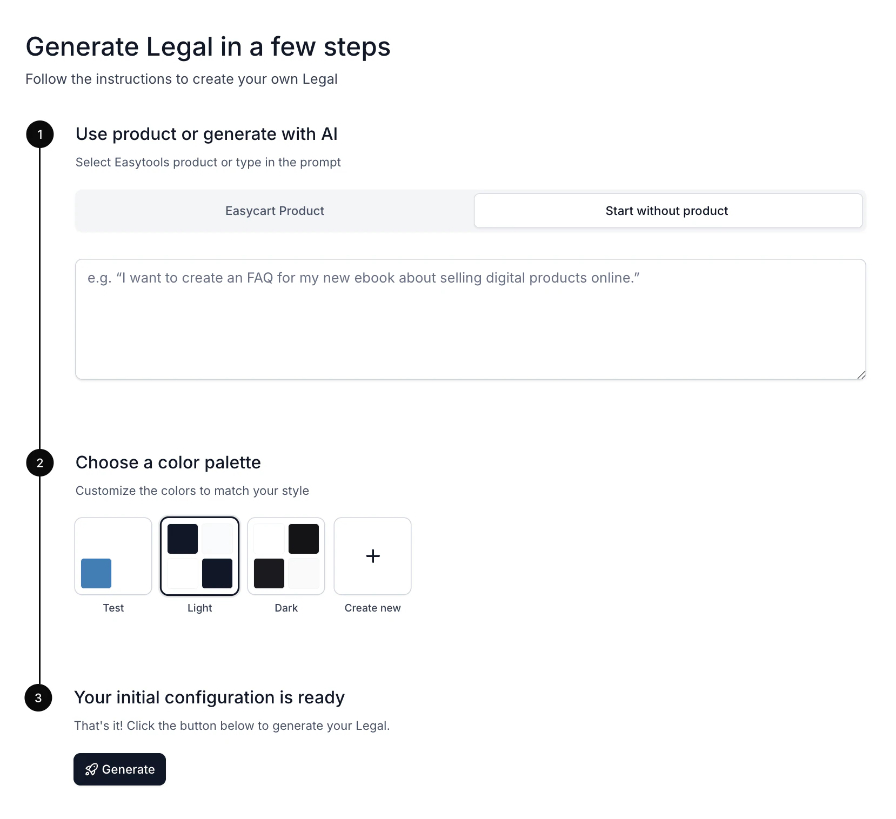Switch to the Easycart Product tab
Screen dimensions: 896x819
(275, 211)
